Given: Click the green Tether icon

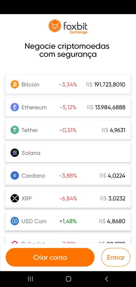Looking at the screenshot, I should tap(15, 130).
